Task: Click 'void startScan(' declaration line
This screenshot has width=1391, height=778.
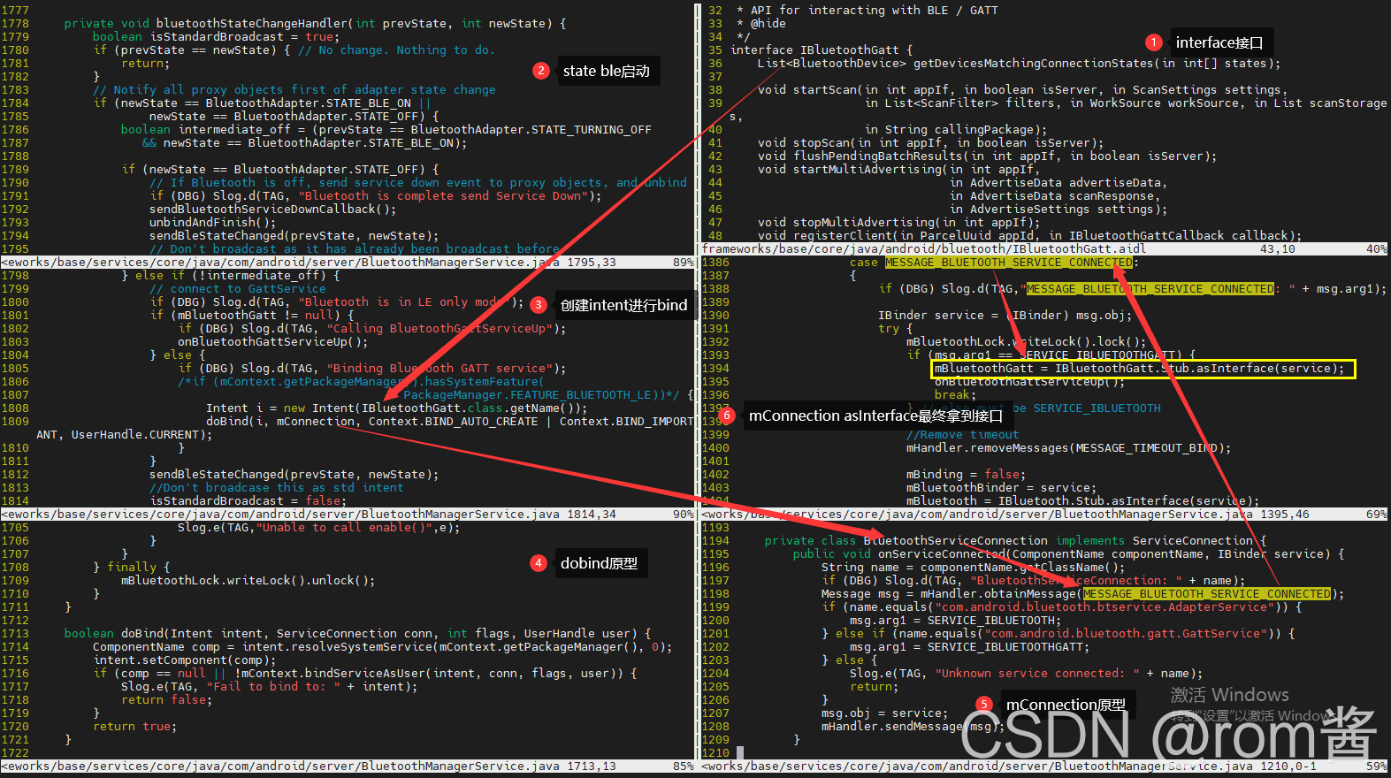Action: [x=1022, y=90]
